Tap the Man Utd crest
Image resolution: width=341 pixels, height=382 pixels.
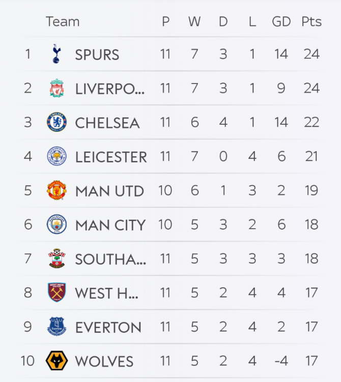click(56, 190)
